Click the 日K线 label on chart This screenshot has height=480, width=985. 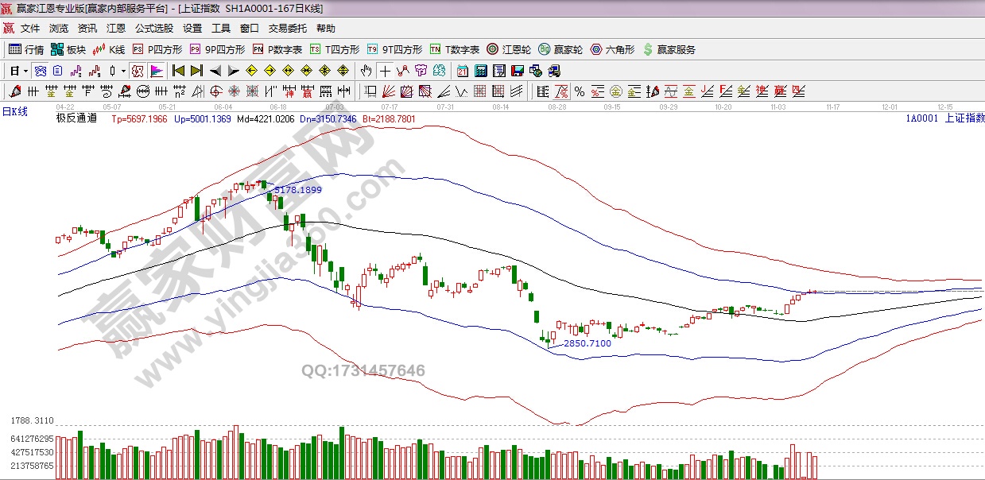[14, 111]
